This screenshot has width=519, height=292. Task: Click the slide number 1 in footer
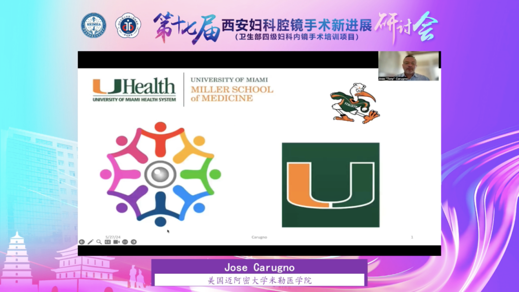[x=412, y=237]
